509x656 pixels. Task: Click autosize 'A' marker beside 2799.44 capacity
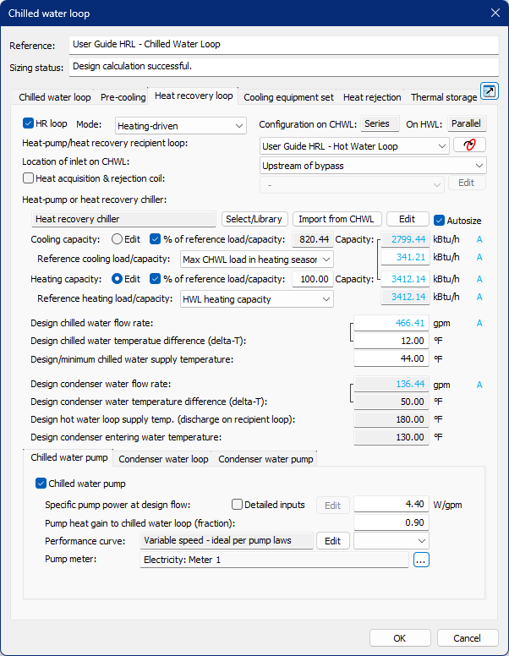(479, 240)
